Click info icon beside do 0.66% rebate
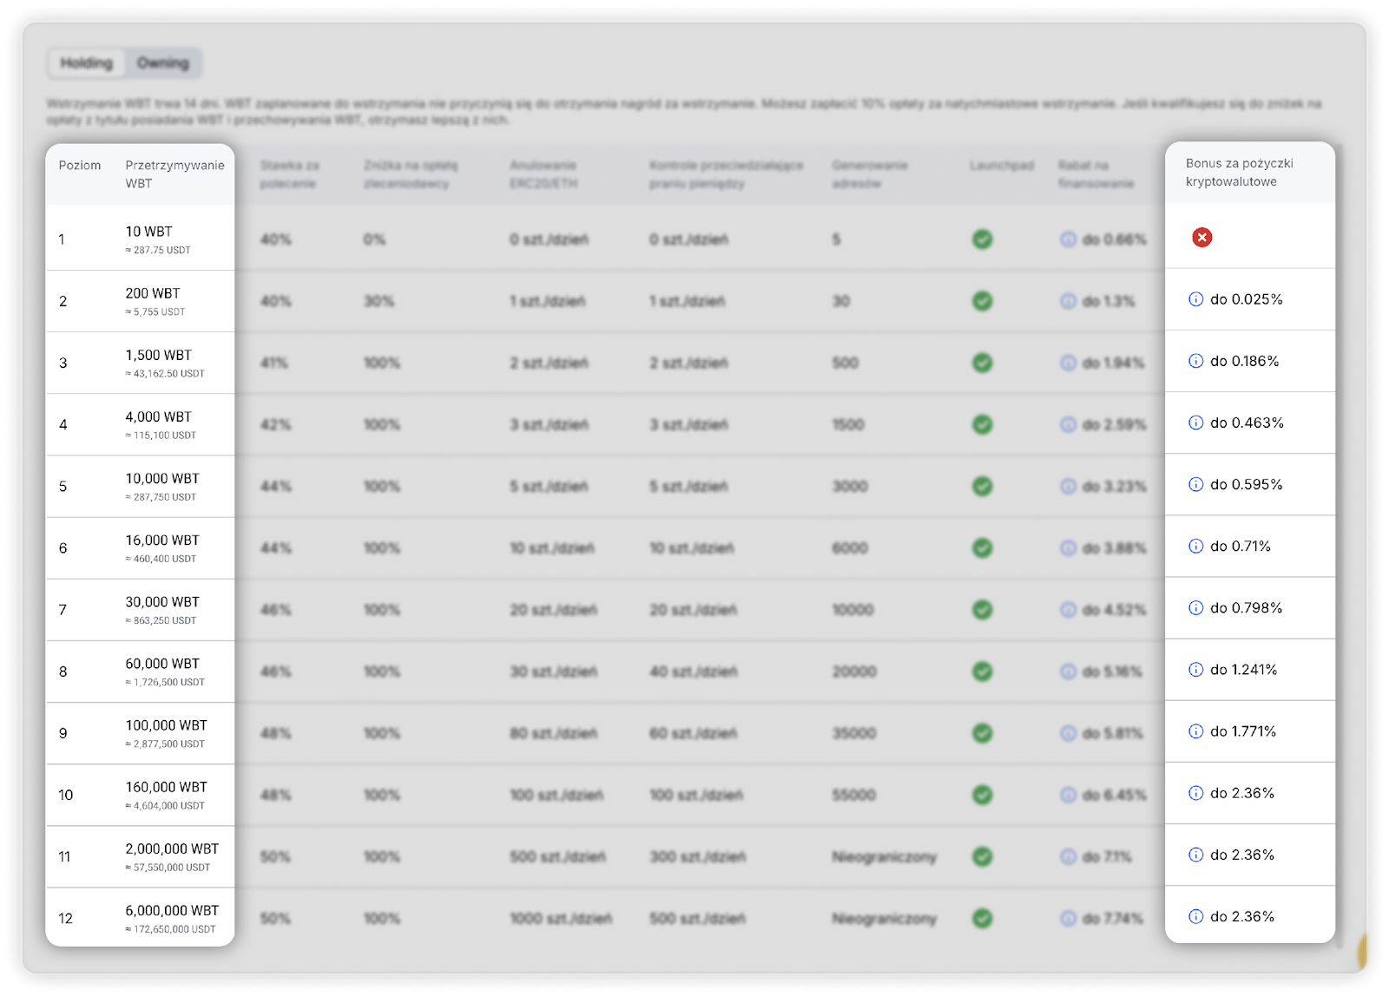Image resolution: width=1389 pixels, height=996 pixels. (1069, 239)
